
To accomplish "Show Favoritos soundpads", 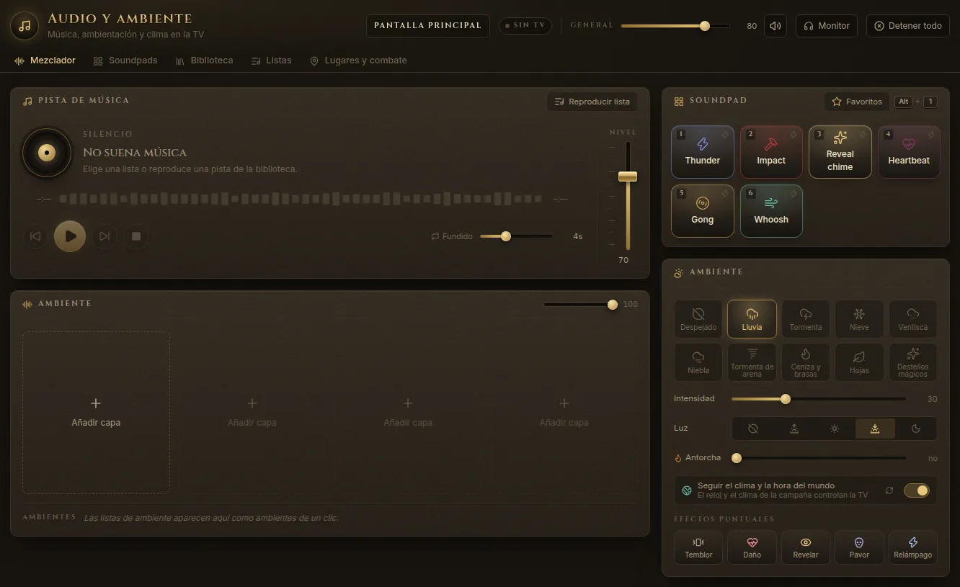I will click(857, 102).
